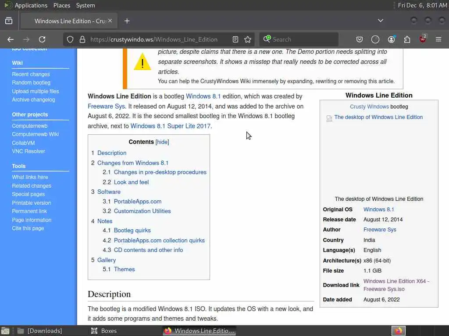Go back to the previous page
449x336 pixels.
pyautogui.click(x=11, y=39)
